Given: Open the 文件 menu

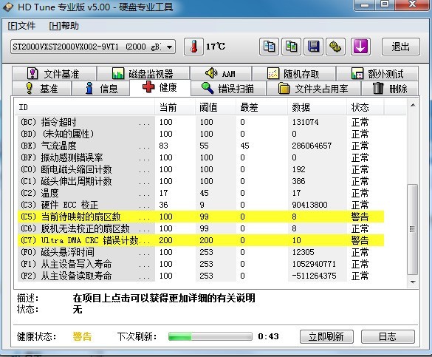Looking at the screenshot, I should 21,26.
